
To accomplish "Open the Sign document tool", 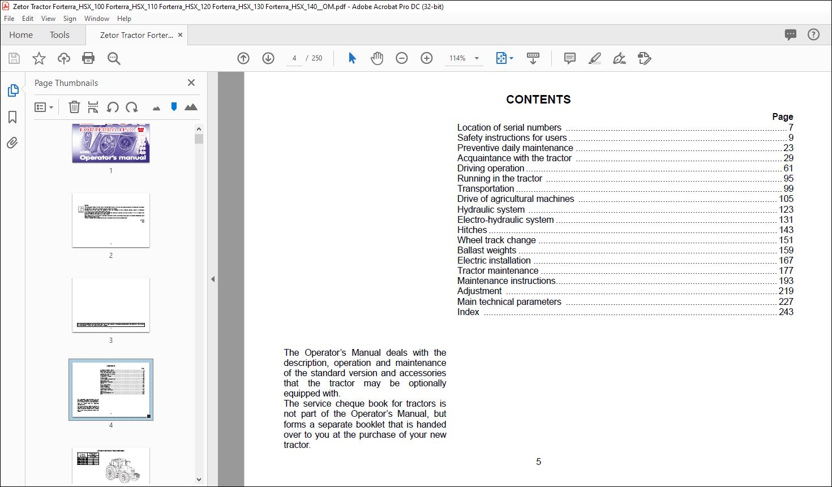I will pos(620,58).
